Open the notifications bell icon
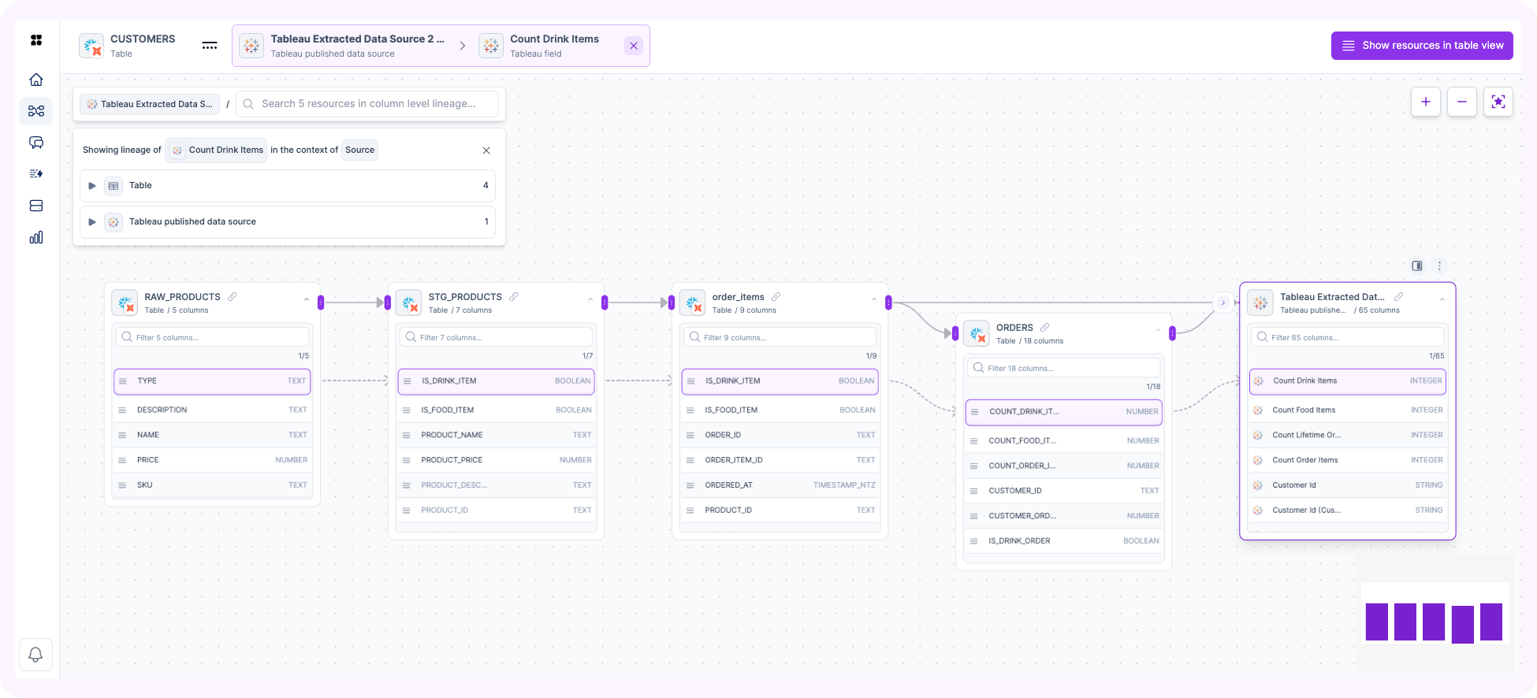1537x698 pixels. click(35, 655)
